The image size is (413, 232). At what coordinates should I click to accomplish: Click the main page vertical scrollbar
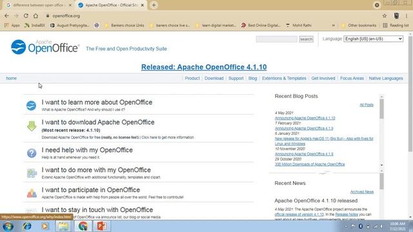coord(410,94)
